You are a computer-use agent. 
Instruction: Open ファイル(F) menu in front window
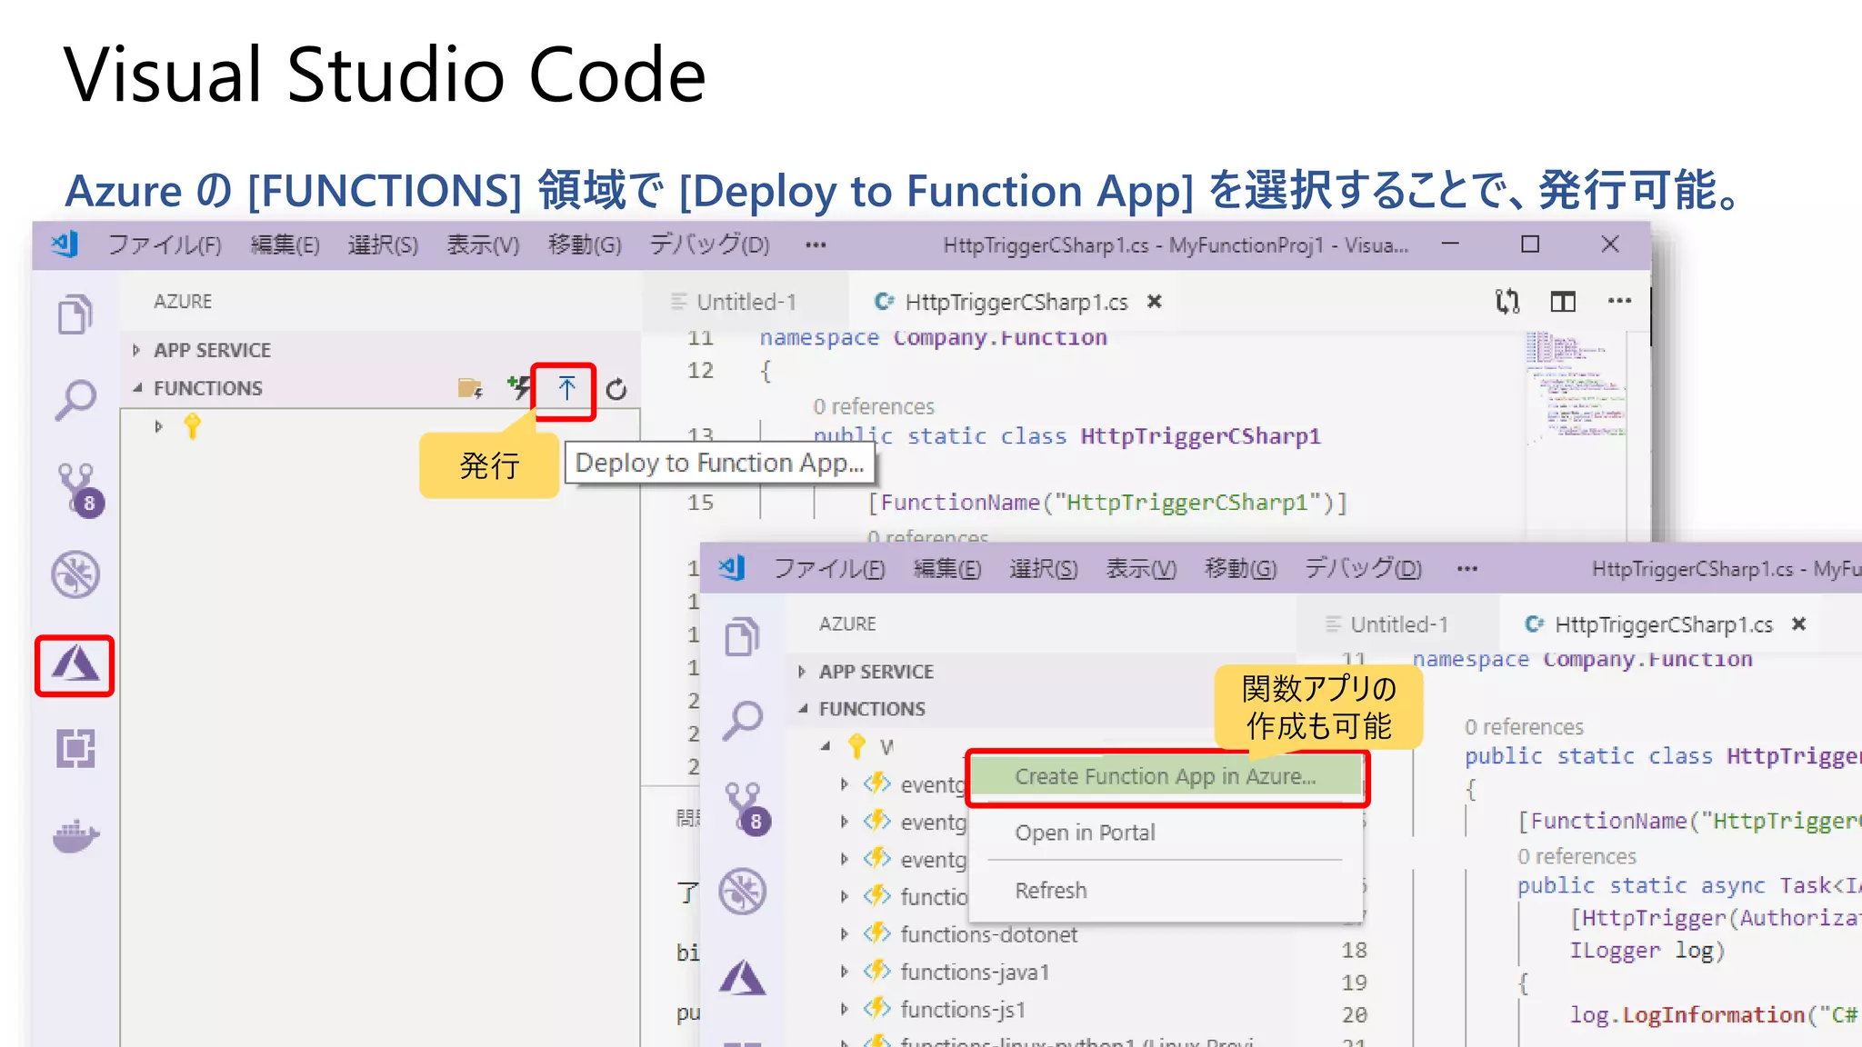pos(829,568)
